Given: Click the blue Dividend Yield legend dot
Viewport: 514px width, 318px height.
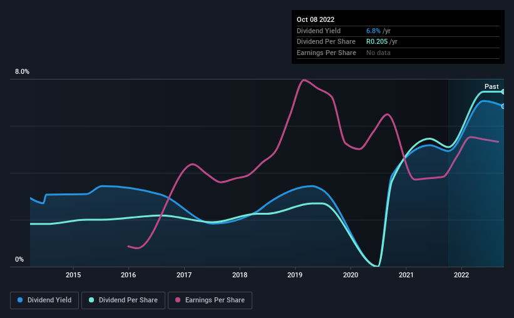Looking at the screenshot, I should (x=20, y=300).
